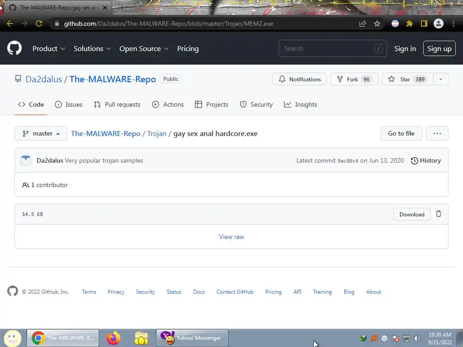Switch to the Issues tab
The image size is (463, 347).
(x=69, y=104)
